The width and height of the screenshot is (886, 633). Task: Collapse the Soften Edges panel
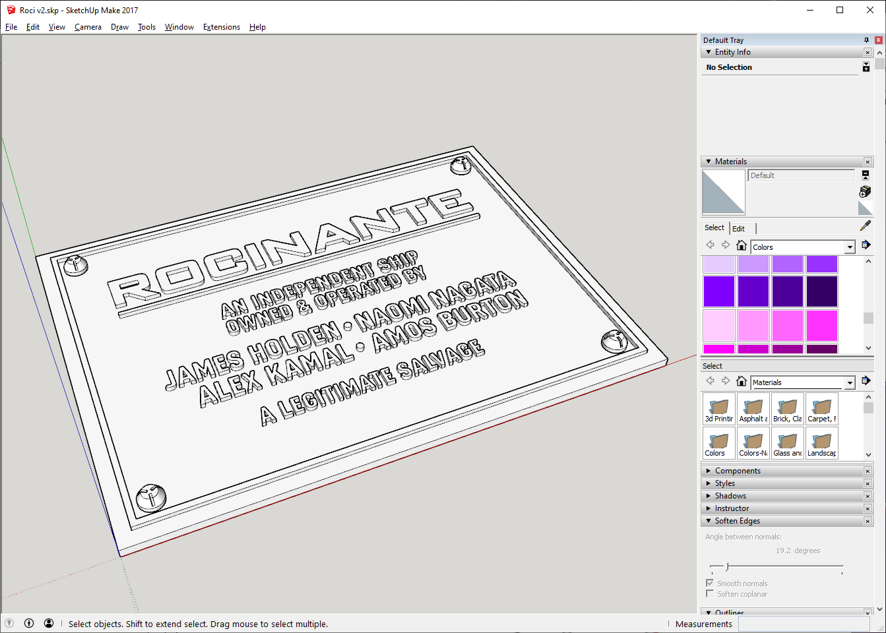pos(709,521)
